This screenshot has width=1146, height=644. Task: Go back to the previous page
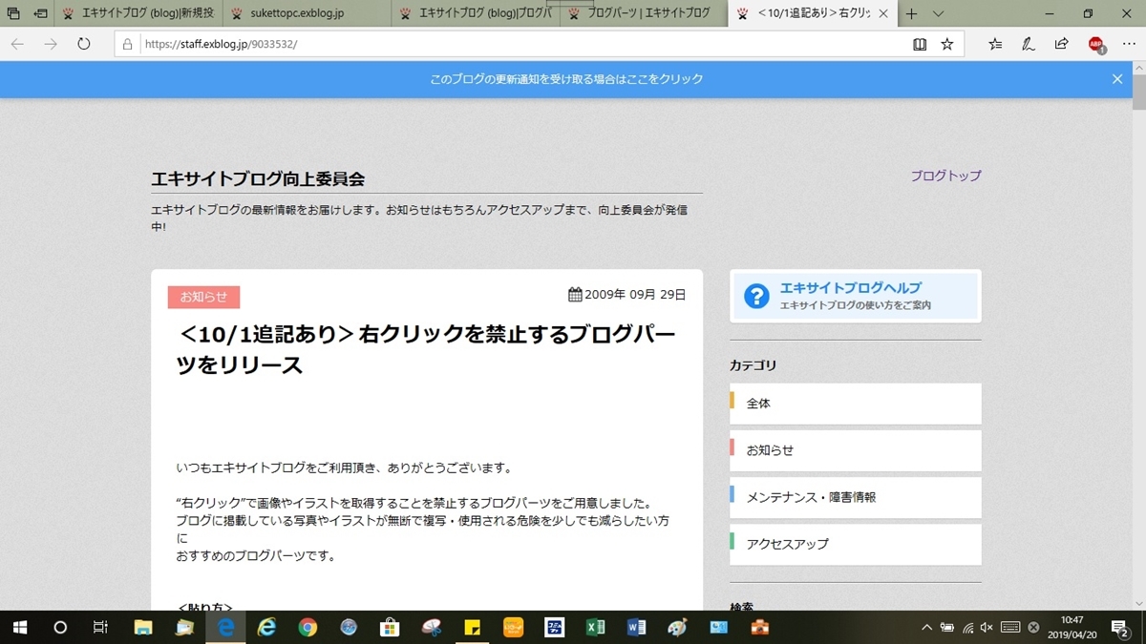pos(17,44)
